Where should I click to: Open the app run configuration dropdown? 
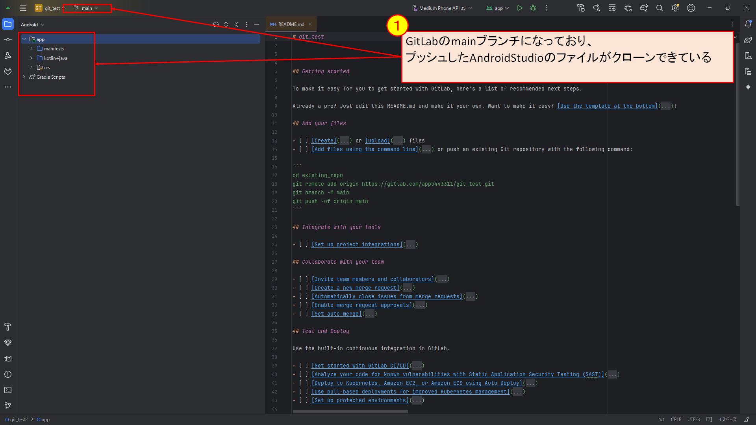pyautogui.click(x=497, y=8)
